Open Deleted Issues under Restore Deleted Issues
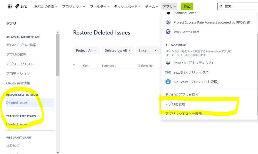Image resolution: width=258 pixels, height=154 pixels. (x=30, y=102)
